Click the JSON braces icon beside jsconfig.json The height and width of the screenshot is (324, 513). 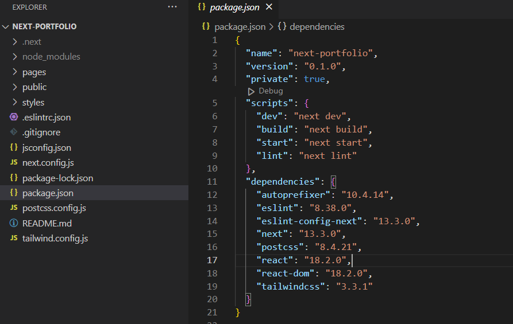14,147
